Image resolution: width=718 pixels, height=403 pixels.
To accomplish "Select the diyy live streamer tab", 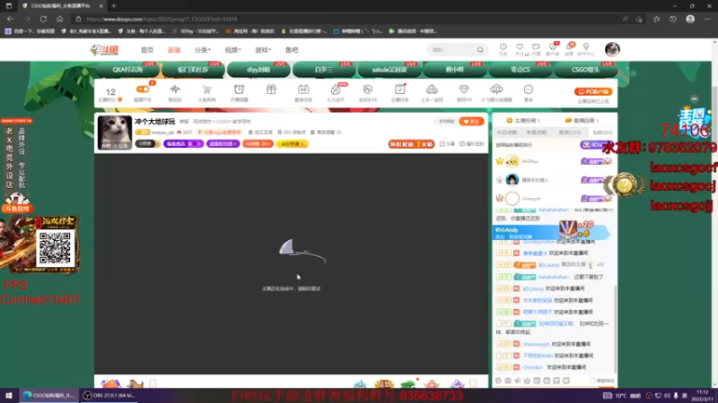I will click(258, 70).
